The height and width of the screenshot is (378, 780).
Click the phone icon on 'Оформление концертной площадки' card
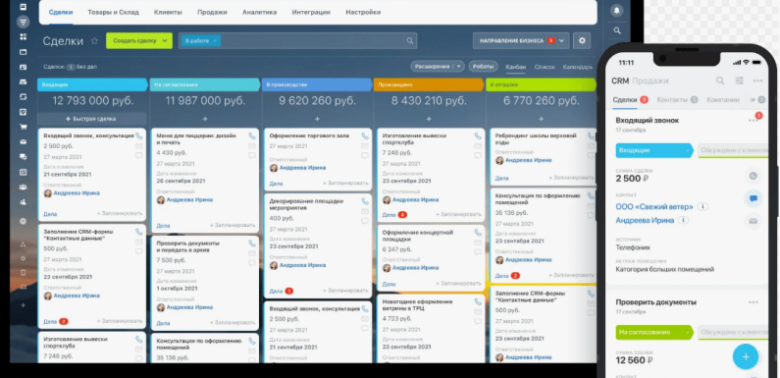coord(478,233)
